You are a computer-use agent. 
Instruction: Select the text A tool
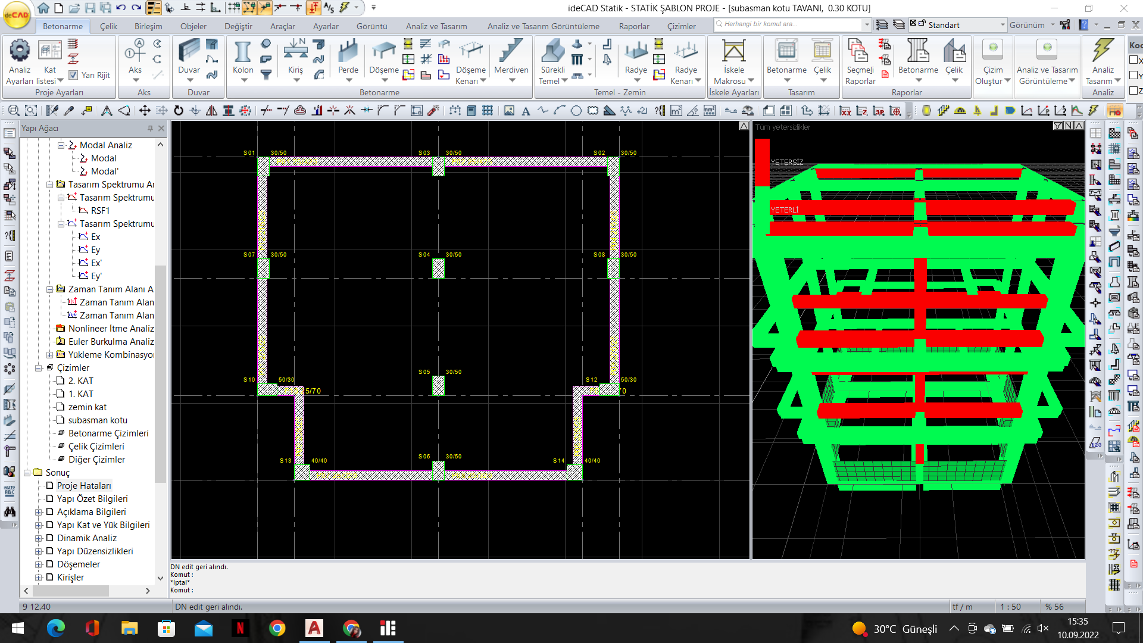pos(526,111)
